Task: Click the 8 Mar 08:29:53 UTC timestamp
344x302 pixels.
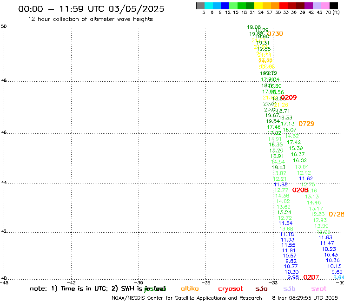Action: click(305, 298)
